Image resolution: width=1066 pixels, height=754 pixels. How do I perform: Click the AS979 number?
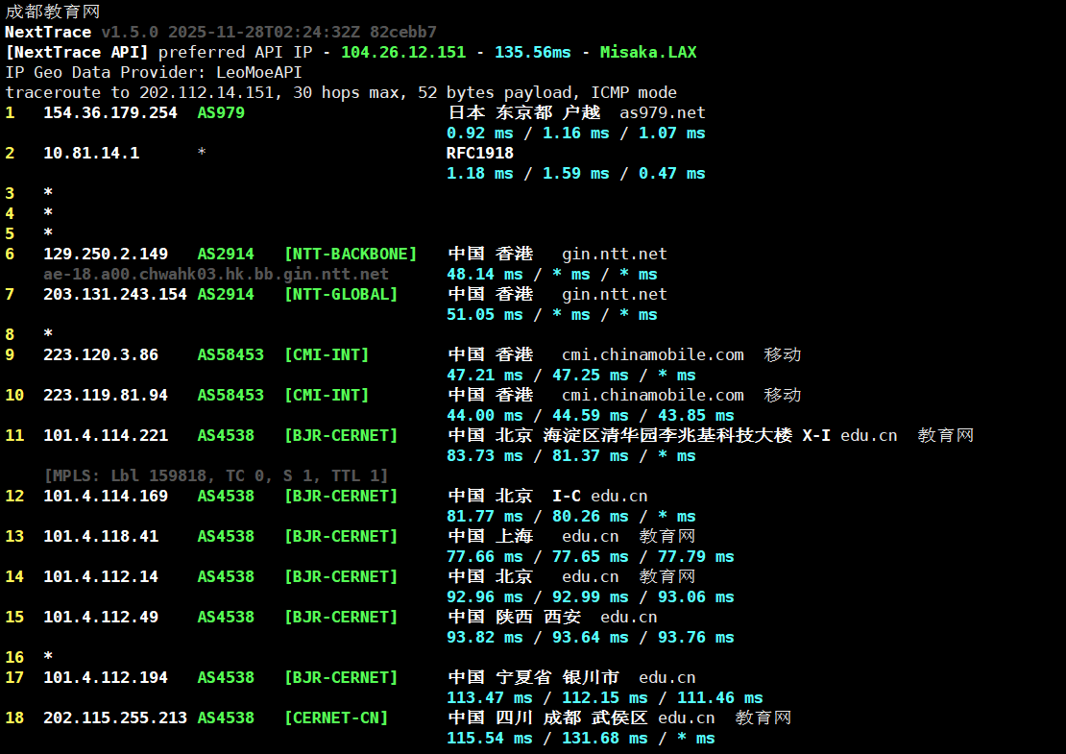[x=221, y=113]
